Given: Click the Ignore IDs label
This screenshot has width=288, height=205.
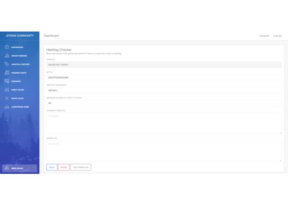Looking at the screenshot, I should [x=51, y=138].
